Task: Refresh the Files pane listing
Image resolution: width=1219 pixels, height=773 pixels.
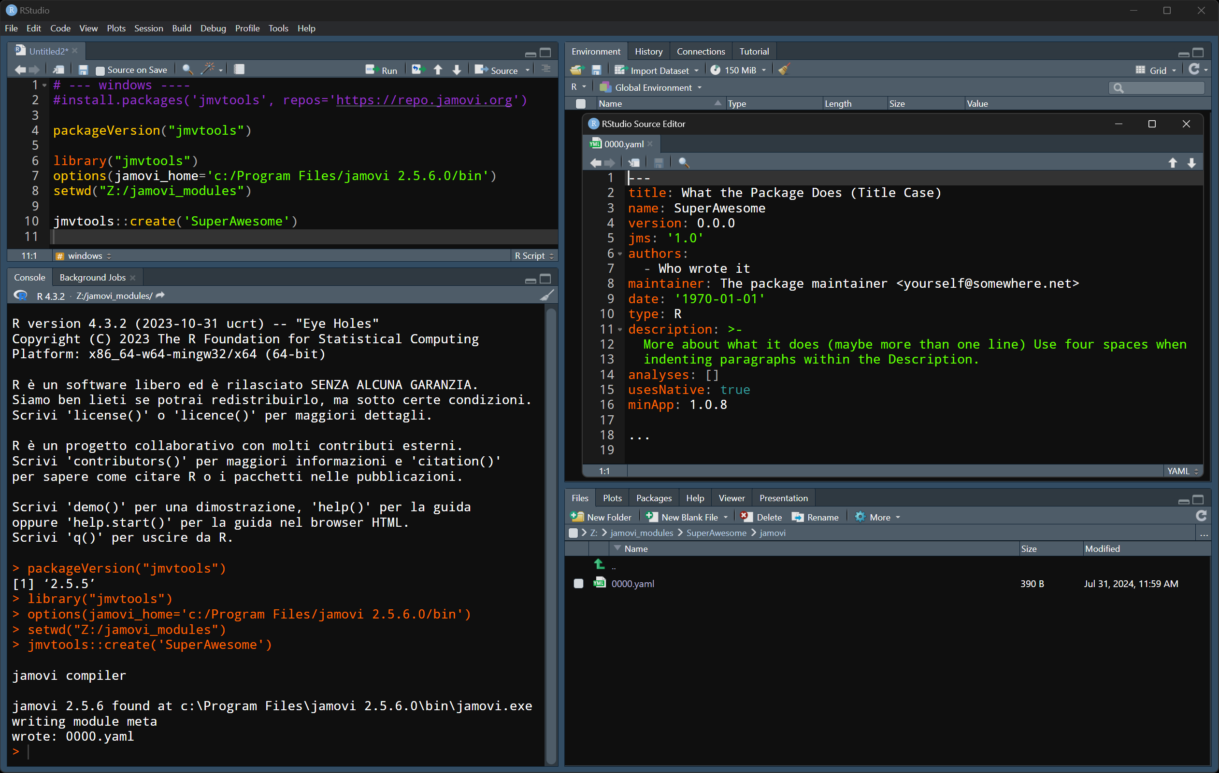Action: 1201,516
